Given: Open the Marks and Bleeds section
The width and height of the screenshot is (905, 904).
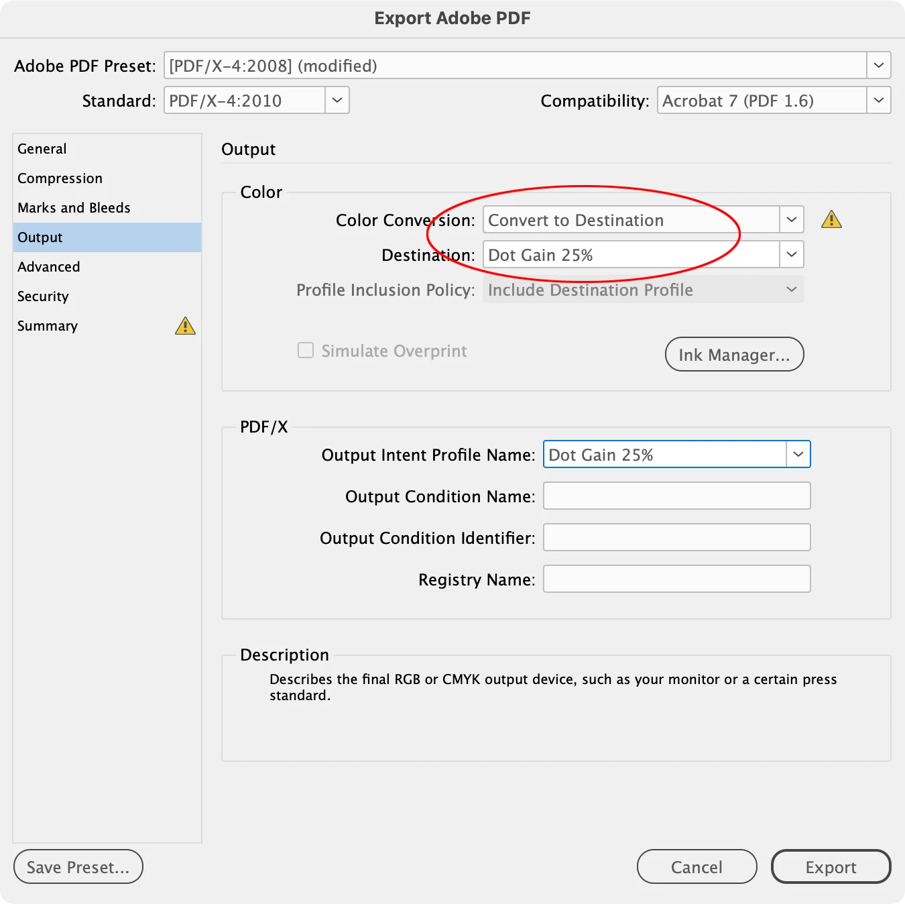Looking at the screenshot, I should (x=107, y=208).
